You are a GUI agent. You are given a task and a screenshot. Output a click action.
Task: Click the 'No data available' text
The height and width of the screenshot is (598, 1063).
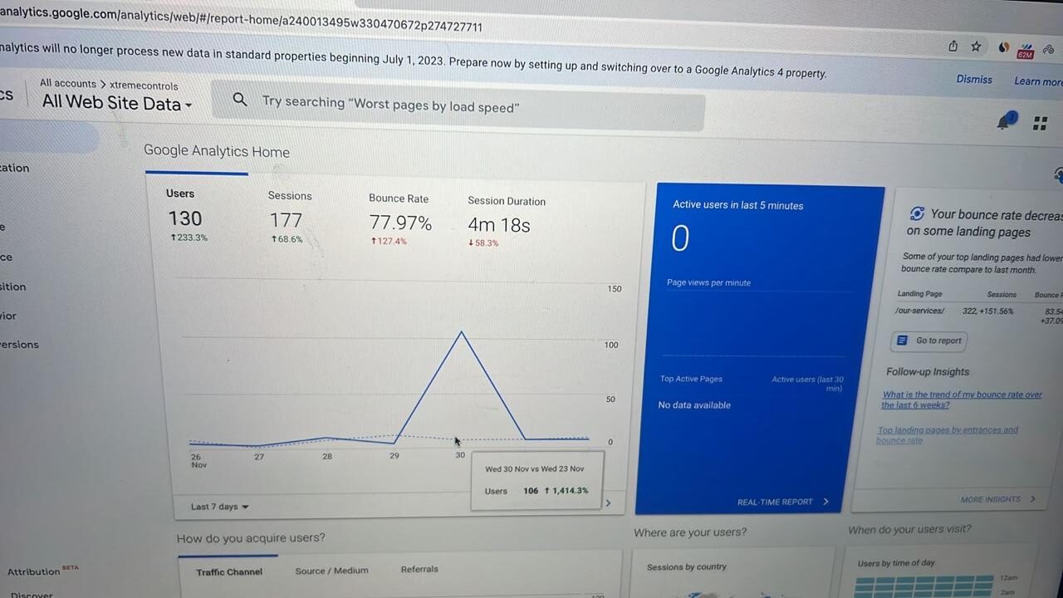point(694,405)
